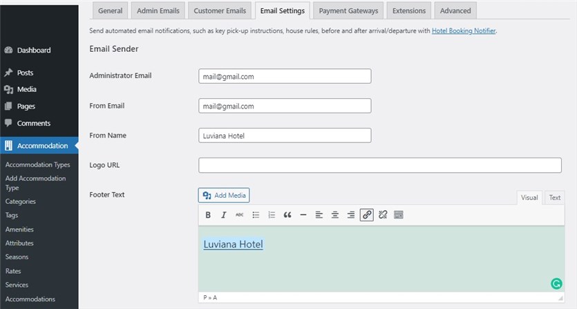
Task: Insert horizontal line in editor
Action: [x=303, y=215]
